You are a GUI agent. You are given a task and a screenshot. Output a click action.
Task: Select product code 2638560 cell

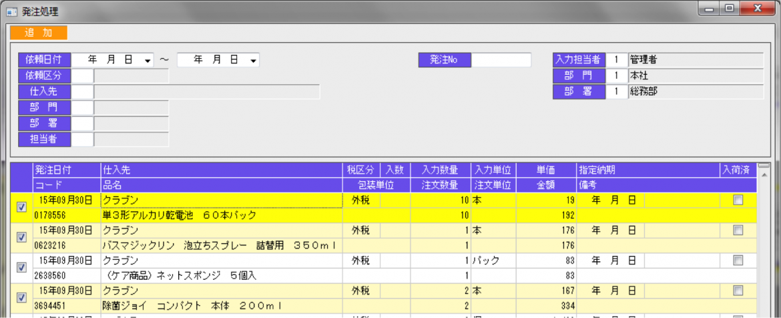[65, 275]
